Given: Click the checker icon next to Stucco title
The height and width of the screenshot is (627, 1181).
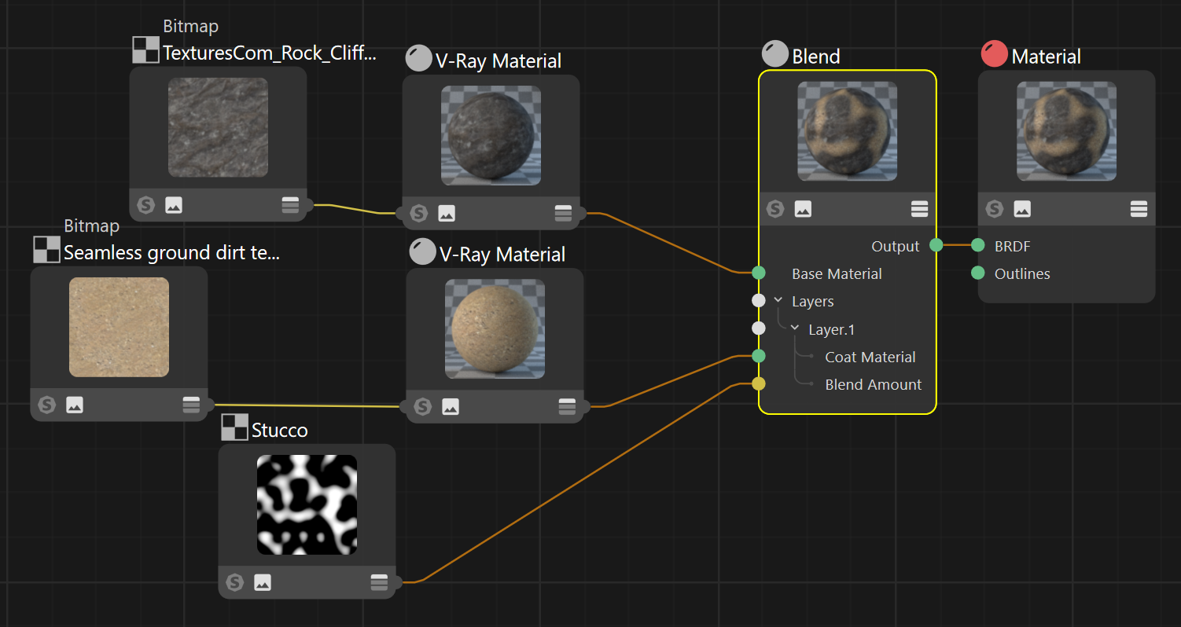Looking at the screenshot, I should coord(234,427).
